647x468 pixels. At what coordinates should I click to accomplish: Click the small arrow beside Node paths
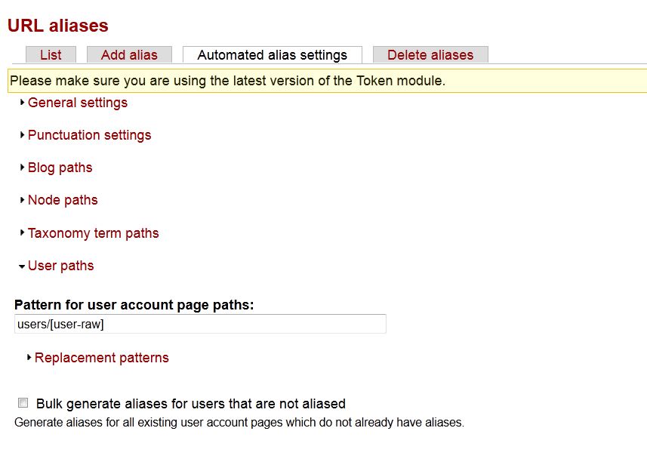pyautogui.click(x=23, y=200)
